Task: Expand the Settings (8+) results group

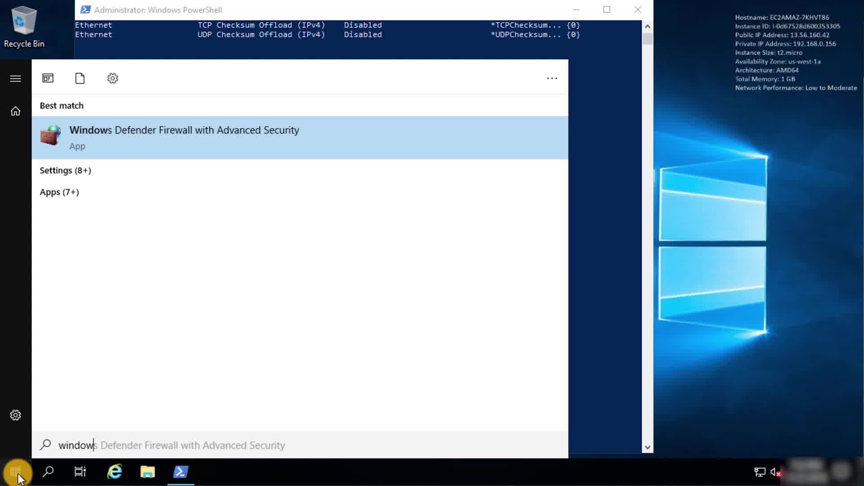Action: point(65,171)
